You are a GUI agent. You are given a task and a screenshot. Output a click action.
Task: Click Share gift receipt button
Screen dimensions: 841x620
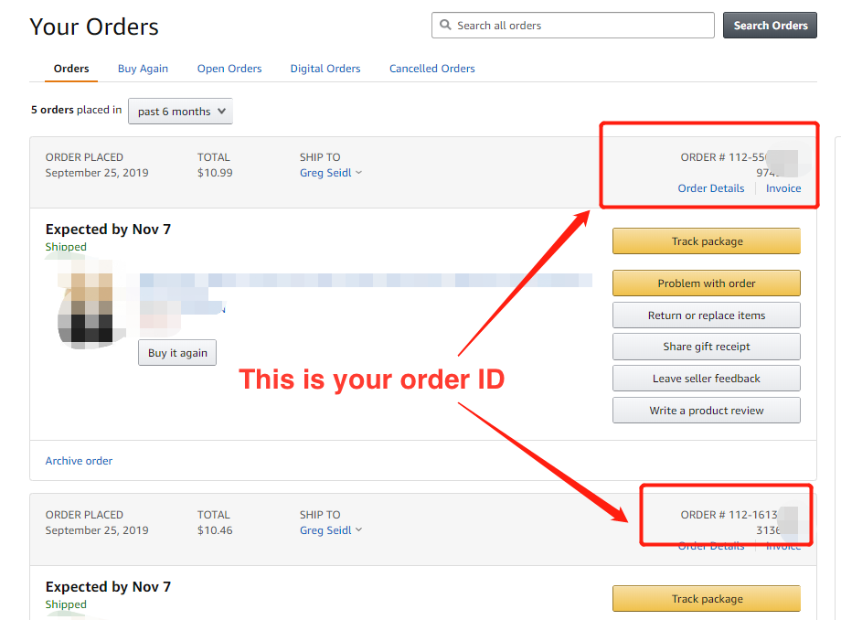coord(707,347)
